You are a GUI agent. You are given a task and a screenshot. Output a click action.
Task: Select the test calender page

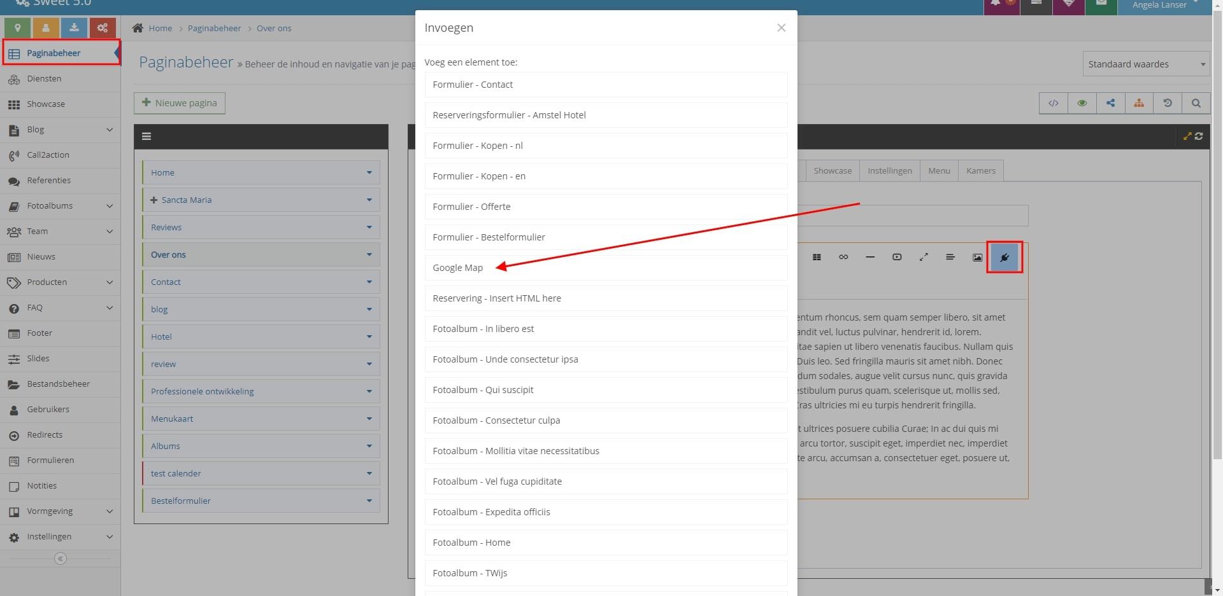[x=261, y=473]
